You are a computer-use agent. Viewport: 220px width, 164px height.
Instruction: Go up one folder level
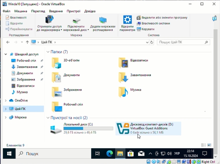click(x=27, y=42)
